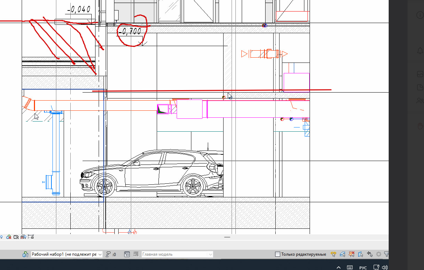Click the editing requests icon showing :0
424x270 pixels.
coord(111,254)
